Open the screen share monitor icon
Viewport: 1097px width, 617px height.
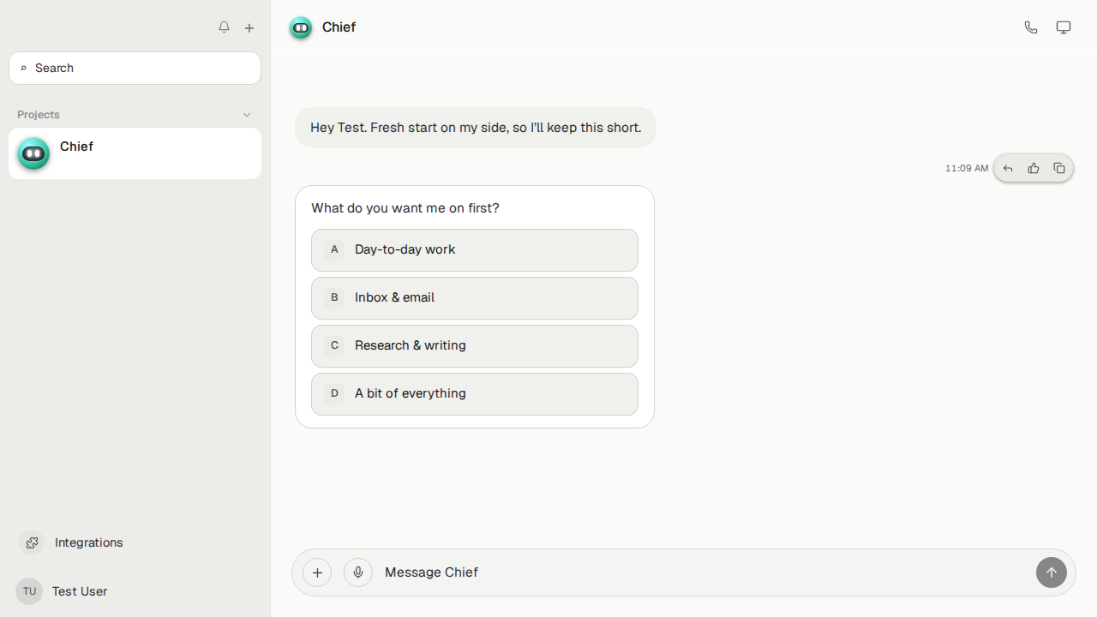pyautogui.click(x=1064, y=27)
